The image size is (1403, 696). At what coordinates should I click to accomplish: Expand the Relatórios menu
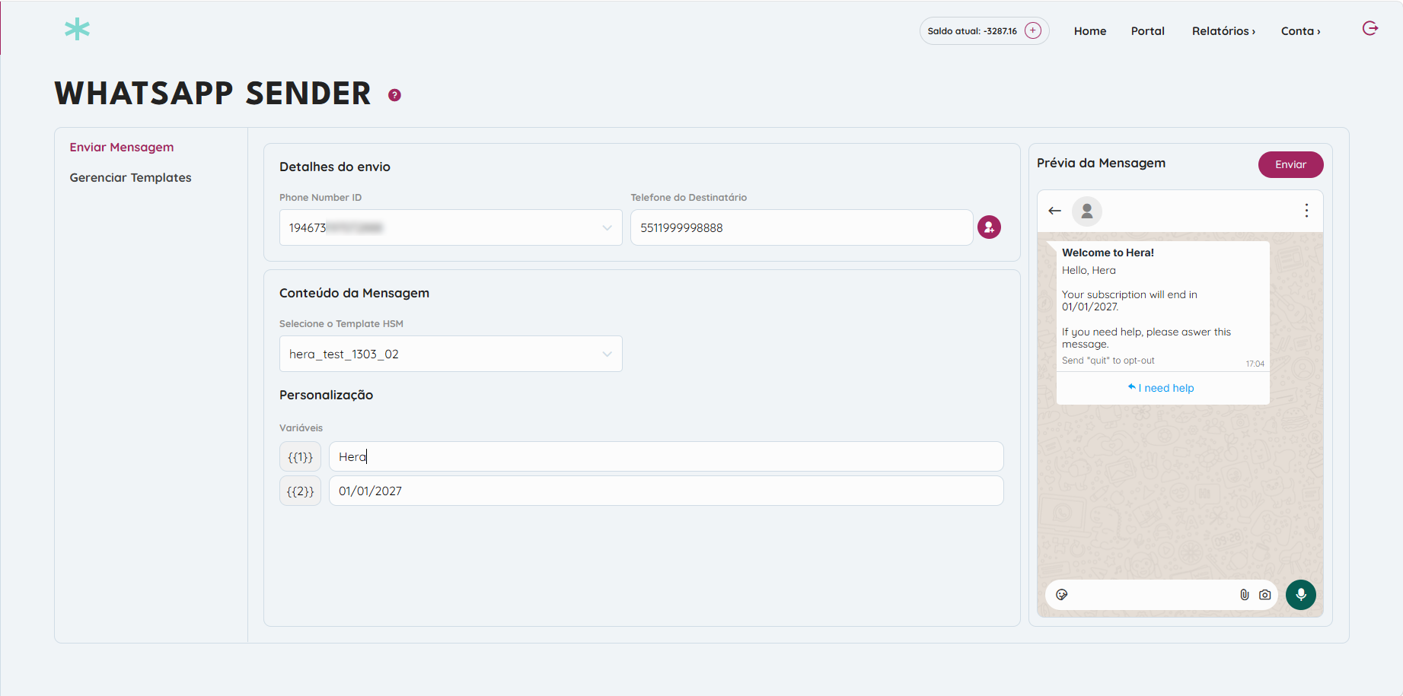pyautogui.click(x=1223, y=31)
